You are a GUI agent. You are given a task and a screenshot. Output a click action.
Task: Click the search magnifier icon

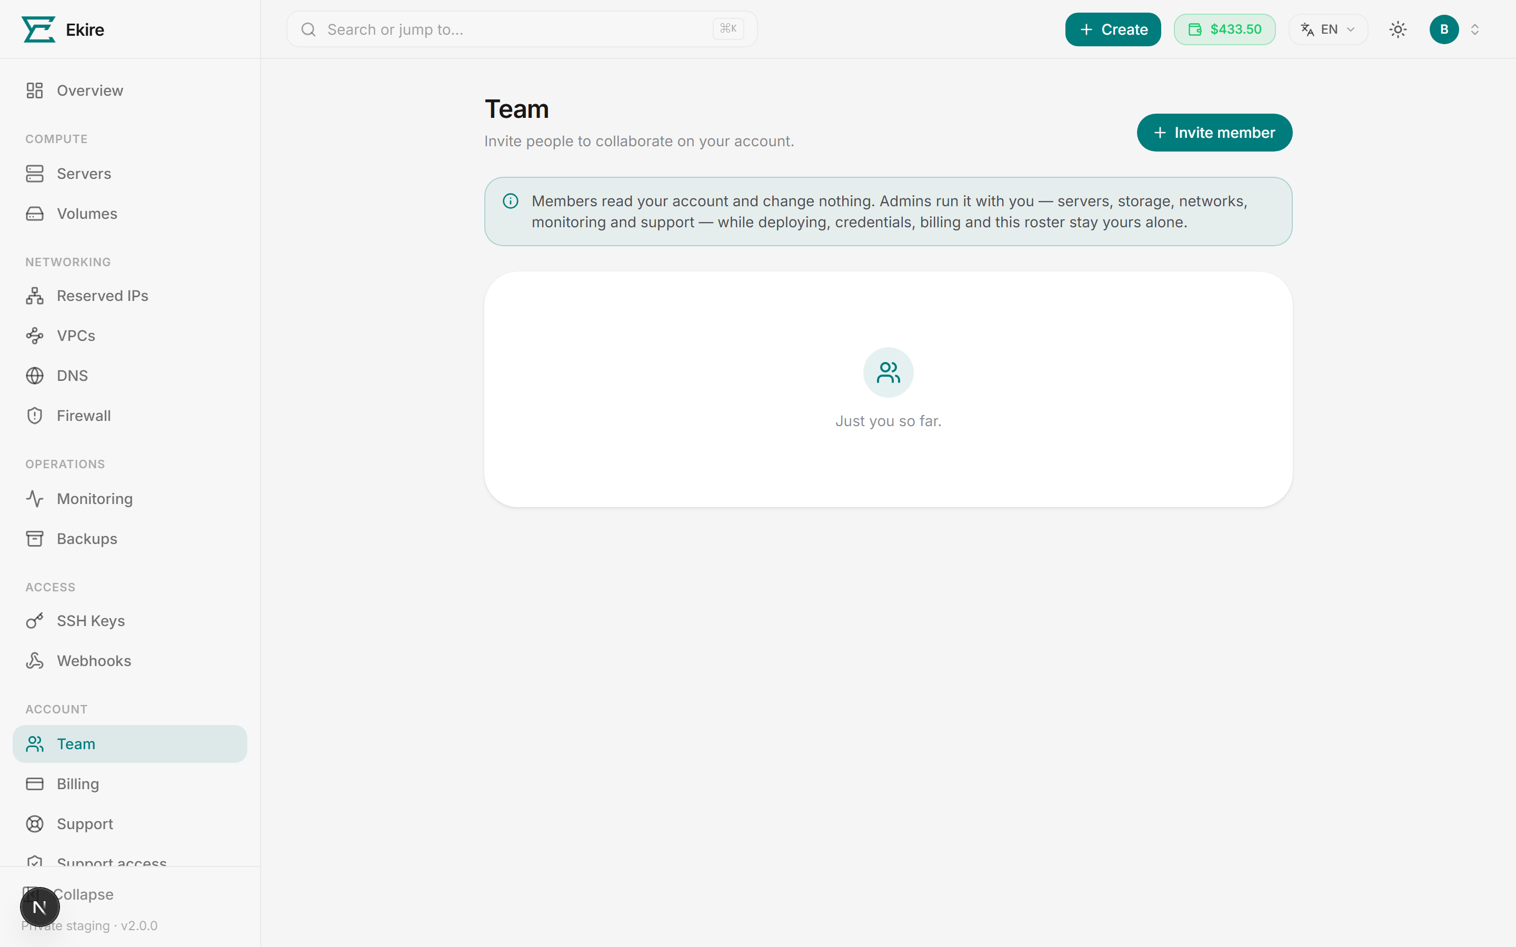[308, 29]
